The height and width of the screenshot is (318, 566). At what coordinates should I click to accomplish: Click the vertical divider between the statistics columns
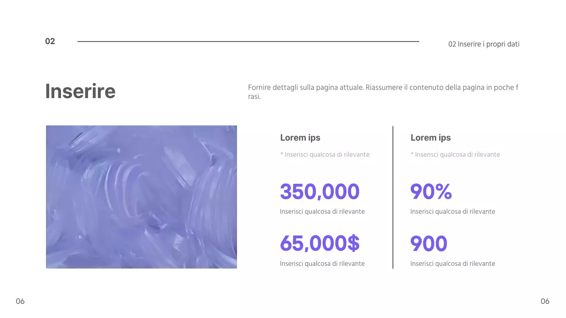(x=393, y=197)
